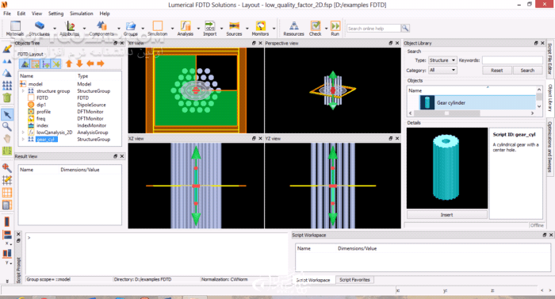This screenshot has width=555, height=299.
Task: Click the Sources toolbar icon
Action: (x=234, y=26)
